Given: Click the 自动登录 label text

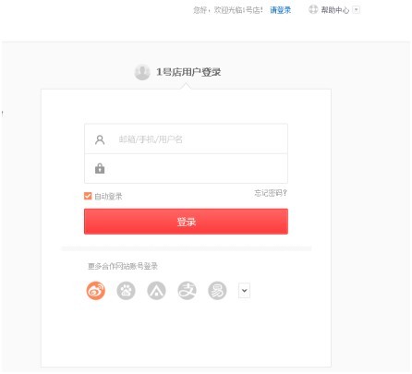Looking at the screenshot, I should pyautogui.click(x=108, y=197).
